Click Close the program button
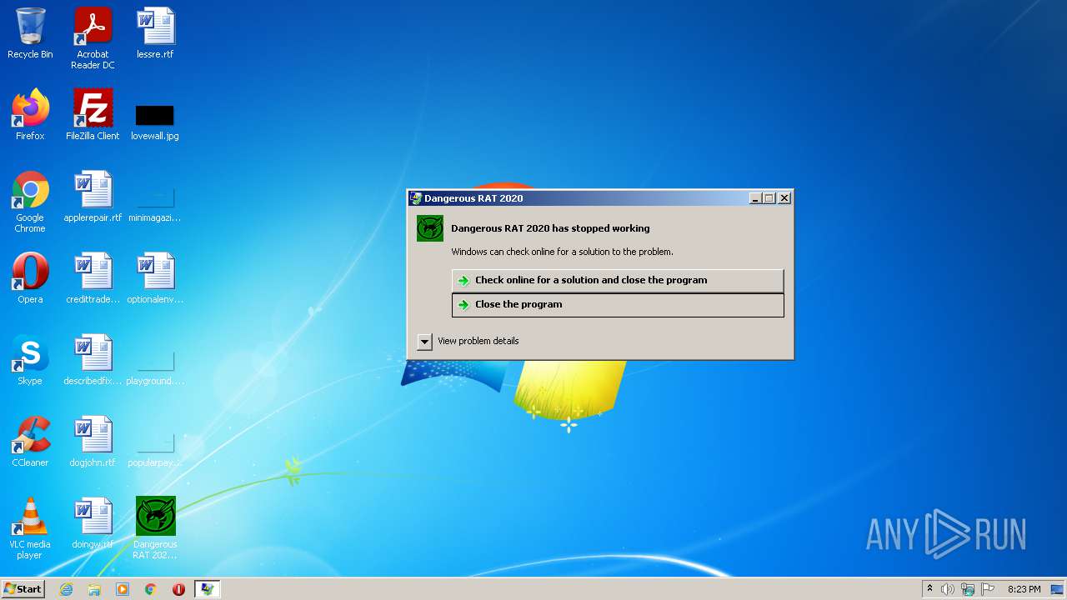Viewport: 1067px width, 600px height. point(618,304)
